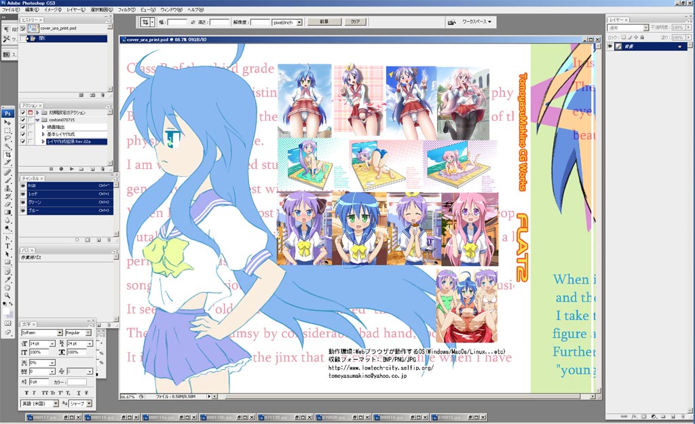The width and height of the screenshot is (695, 424).
Task: Select the Eyedropper tool
Action: point(7,280)
